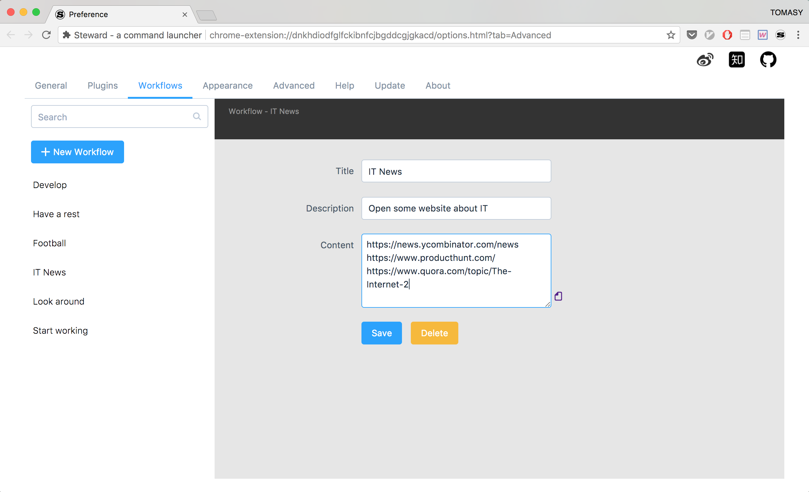Viewport: 809px width, 492px height.
Task: Reload the page with refresh icon
Action: click(x=46, y=35)
